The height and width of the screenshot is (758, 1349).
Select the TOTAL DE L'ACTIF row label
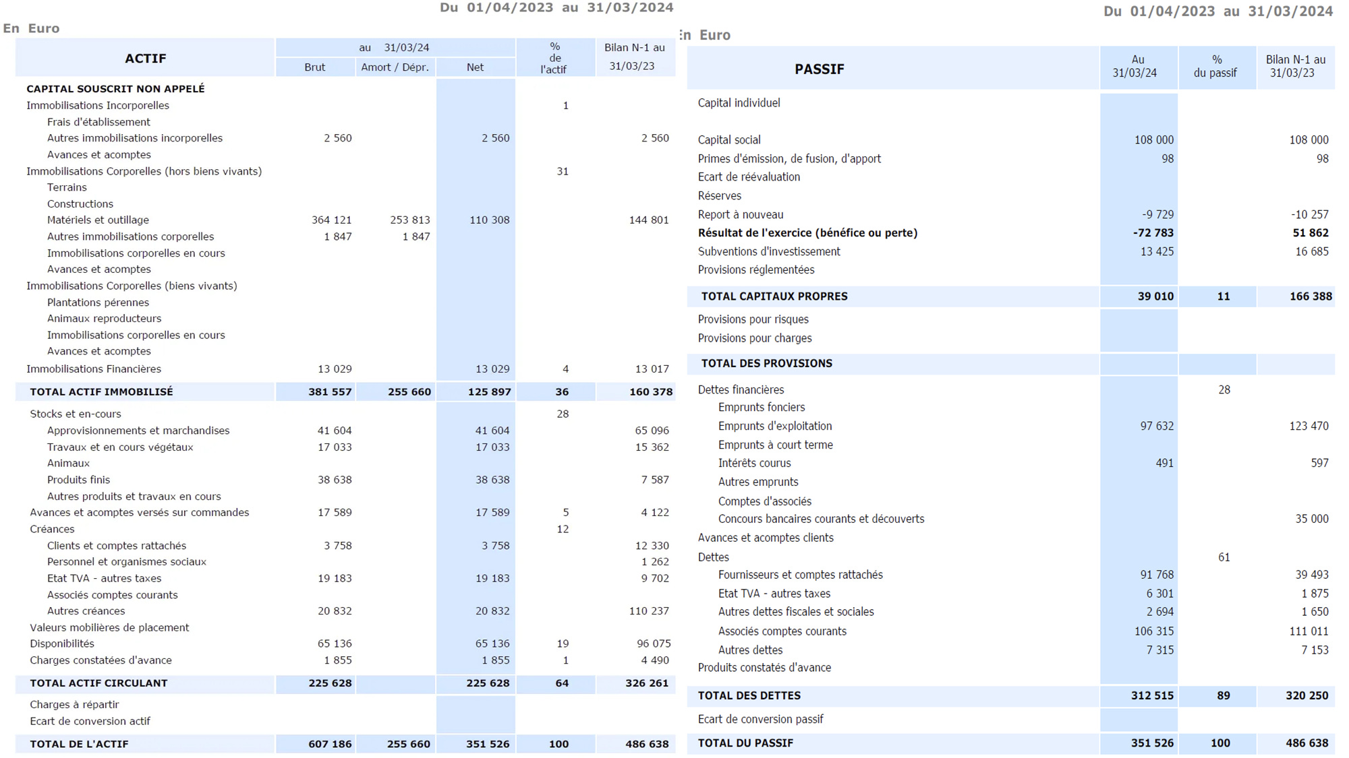[79, 745]
